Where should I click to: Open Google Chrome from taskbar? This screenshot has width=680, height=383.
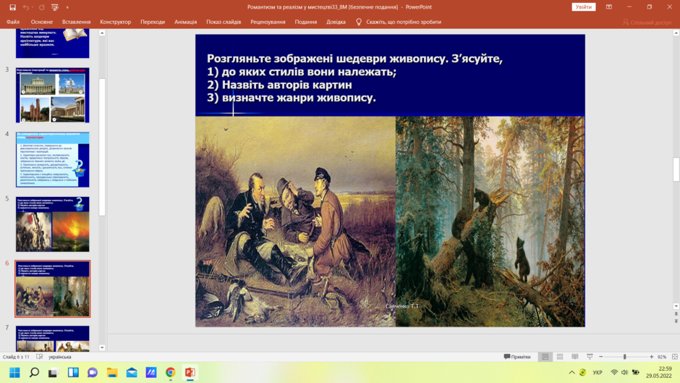(x=171, y=373)
